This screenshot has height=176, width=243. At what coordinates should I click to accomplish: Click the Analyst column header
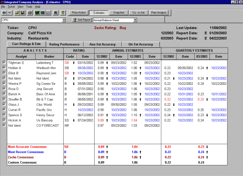click(21, 56)
